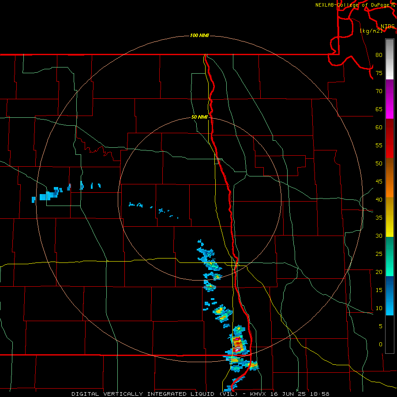The width and height of the screenshot is (397, 397).
Task: Click the magenta-white storm core near the bottom
Action: tap(237, 349)
